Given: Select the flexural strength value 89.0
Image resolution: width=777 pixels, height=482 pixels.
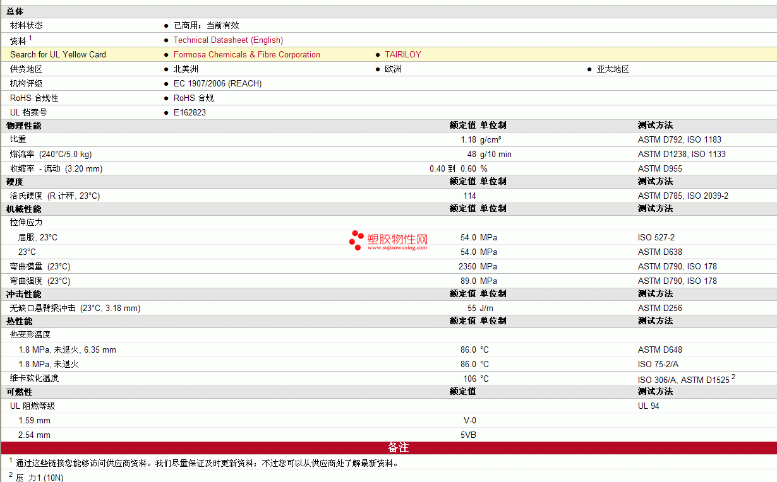Looking at the screenshot, I should point(468,281).
